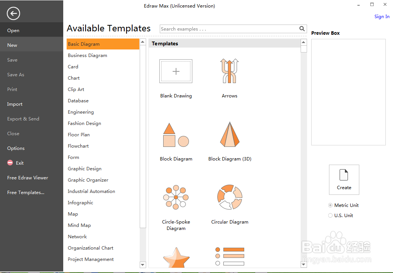Select the Metric Unit radio button
393x273 pixels.
coord(331,205)
